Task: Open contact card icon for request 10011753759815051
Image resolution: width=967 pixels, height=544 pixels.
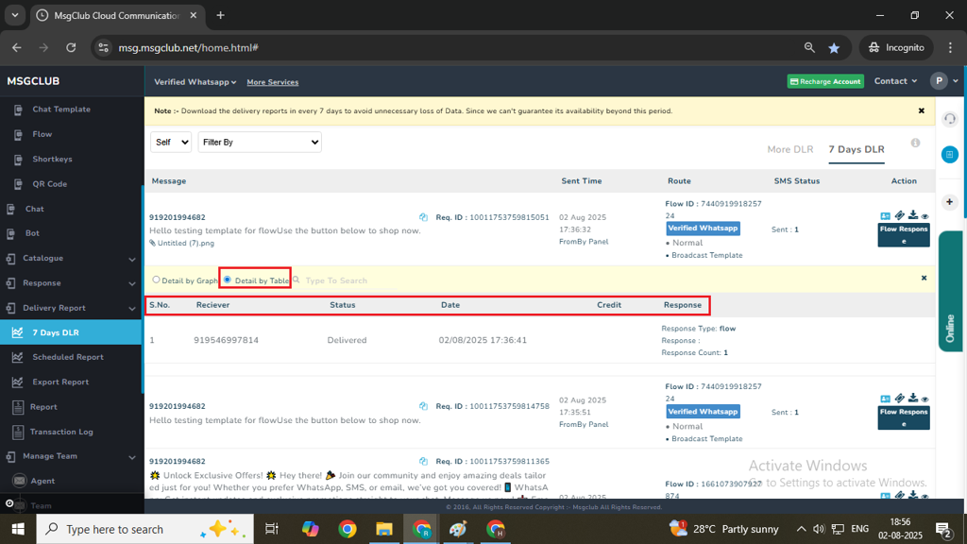Action: pos(885,216)
